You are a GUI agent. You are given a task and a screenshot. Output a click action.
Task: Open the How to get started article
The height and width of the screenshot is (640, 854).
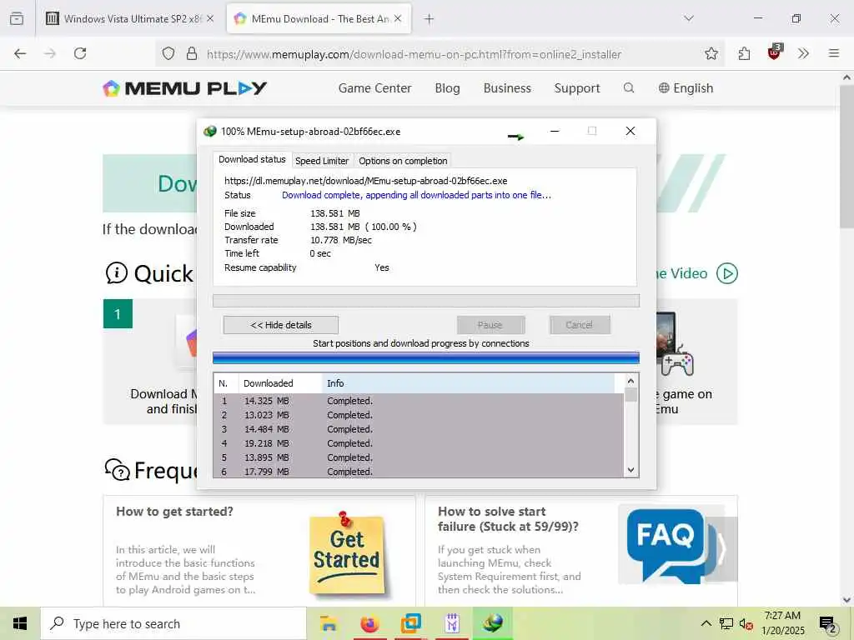tap(174, 512)
